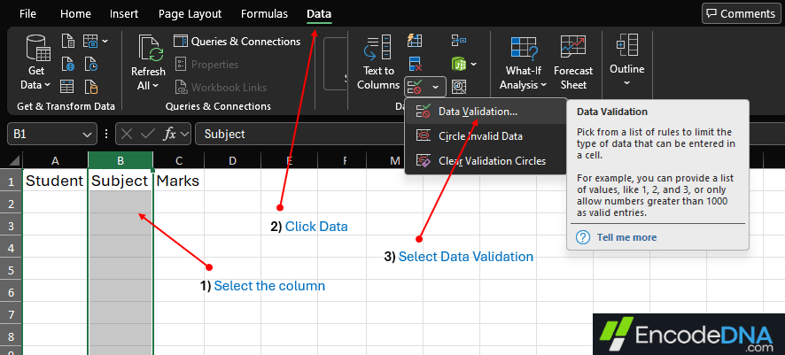785x355 pixels.
Task: Select column D header
Action: pos(232,160)
